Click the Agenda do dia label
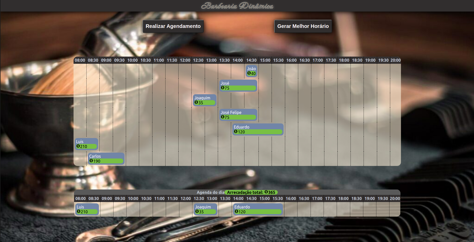 [x=211, y=192]
